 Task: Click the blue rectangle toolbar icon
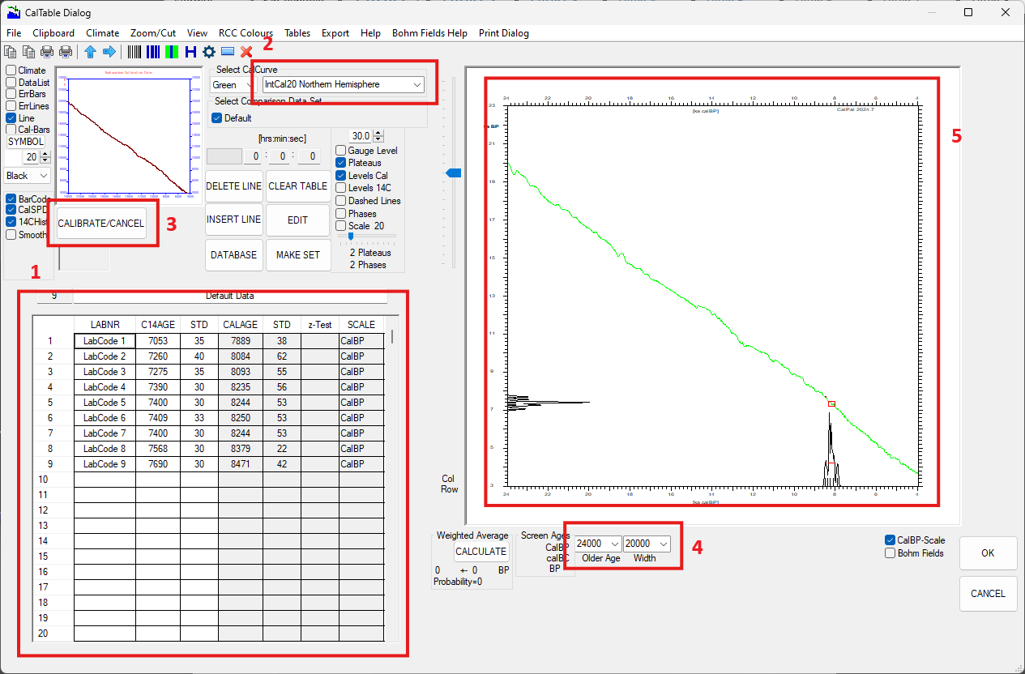[228, 52]
